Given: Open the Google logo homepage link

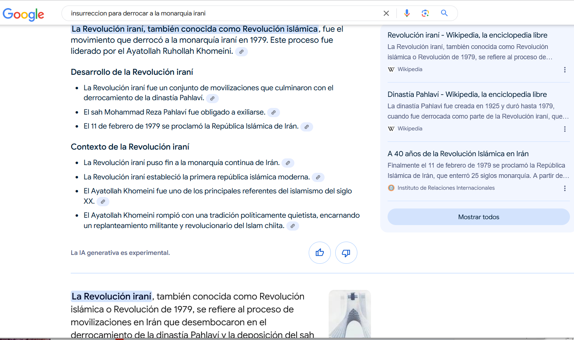Looking at the screenshot, I should pyautogui.click(x=23, y=14).
